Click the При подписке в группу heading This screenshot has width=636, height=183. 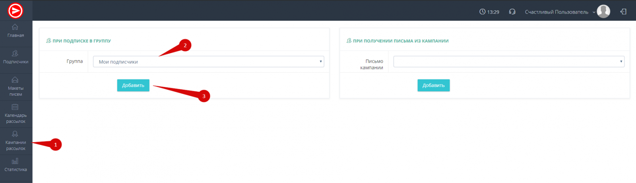coord(81,41)
